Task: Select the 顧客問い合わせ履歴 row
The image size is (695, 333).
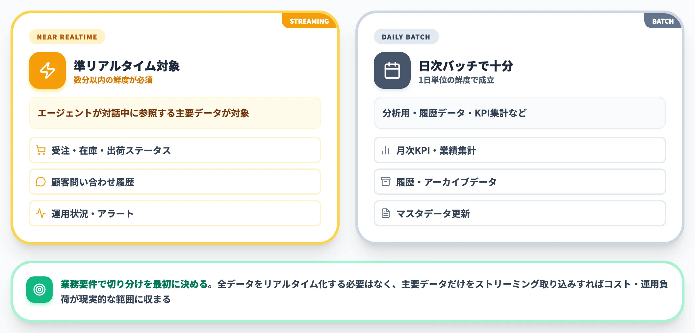Action: coord(175,182)
